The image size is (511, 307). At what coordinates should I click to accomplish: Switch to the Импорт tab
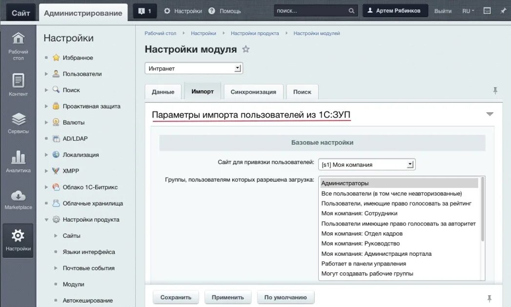pyautogui.click(x=203, y=91)
